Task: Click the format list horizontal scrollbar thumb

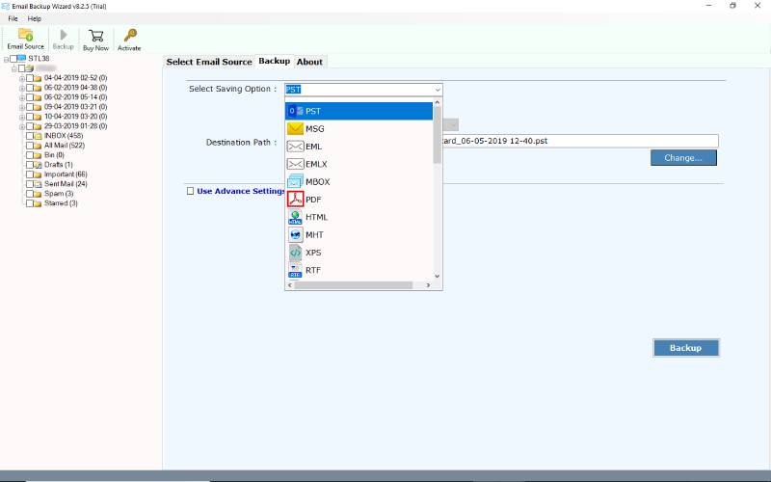Action: point(353,285)
